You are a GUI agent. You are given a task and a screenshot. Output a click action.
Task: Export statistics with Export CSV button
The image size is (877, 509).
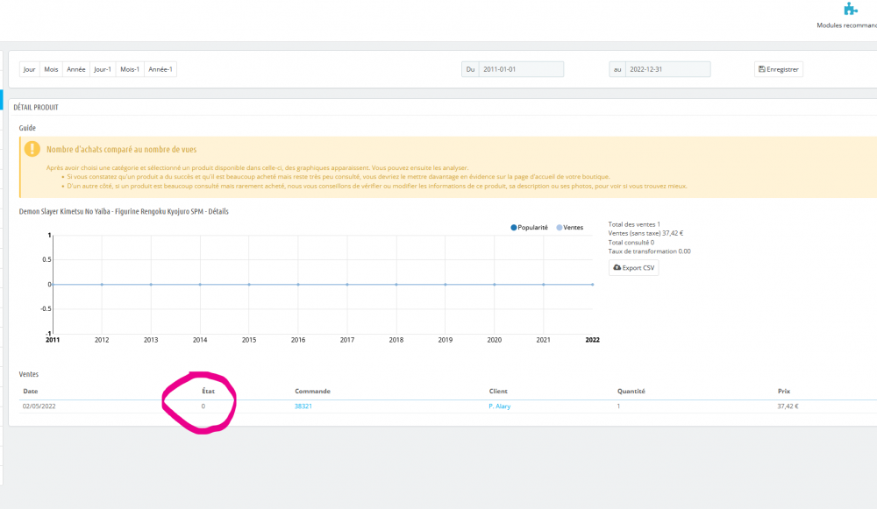click(x=634, y=267)
